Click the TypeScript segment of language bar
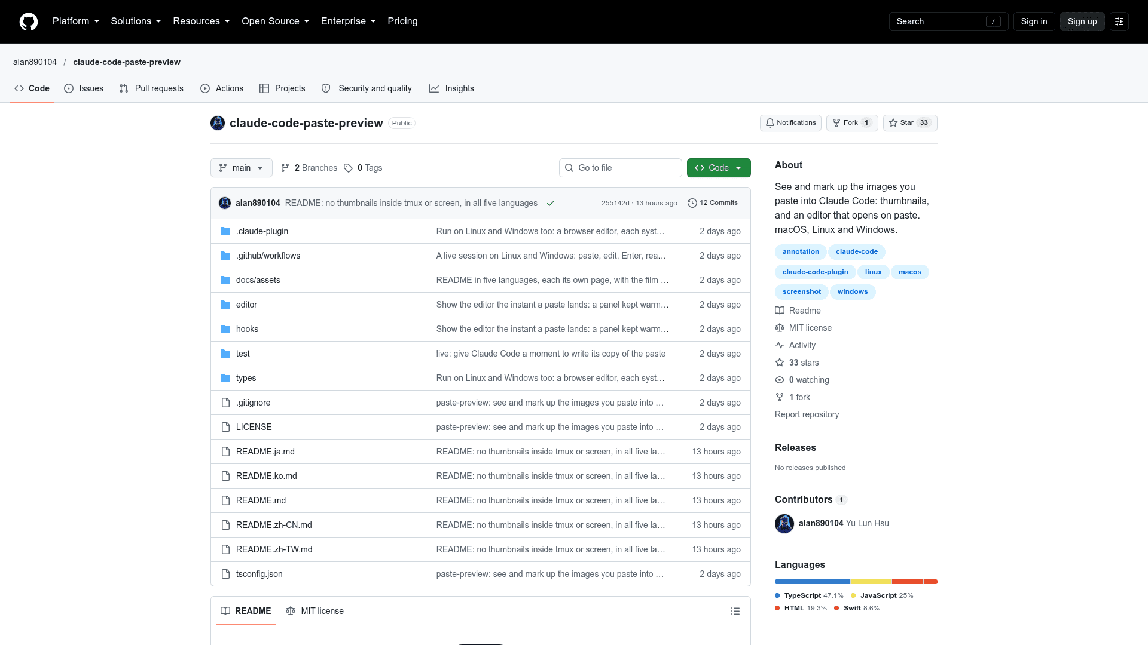Viewport: 1148px width, 645px height. coord(812,582)
